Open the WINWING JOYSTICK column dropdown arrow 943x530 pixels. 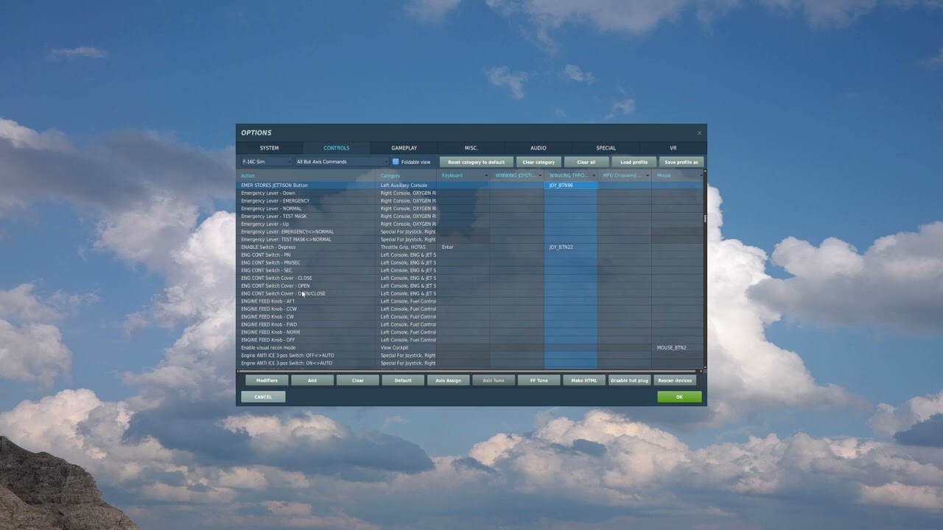tap(540, 175)
